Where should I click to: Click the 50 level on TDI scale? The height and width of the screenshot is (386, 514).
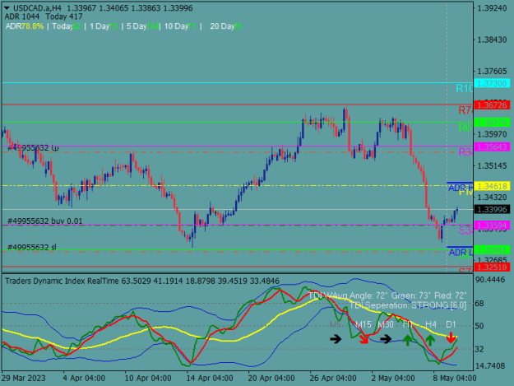[479, 326]
